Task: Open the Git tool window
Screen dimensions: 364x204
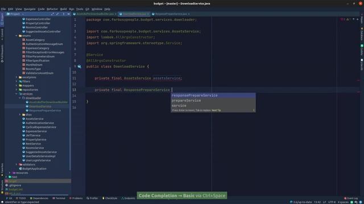Action: tap(9, 198)
